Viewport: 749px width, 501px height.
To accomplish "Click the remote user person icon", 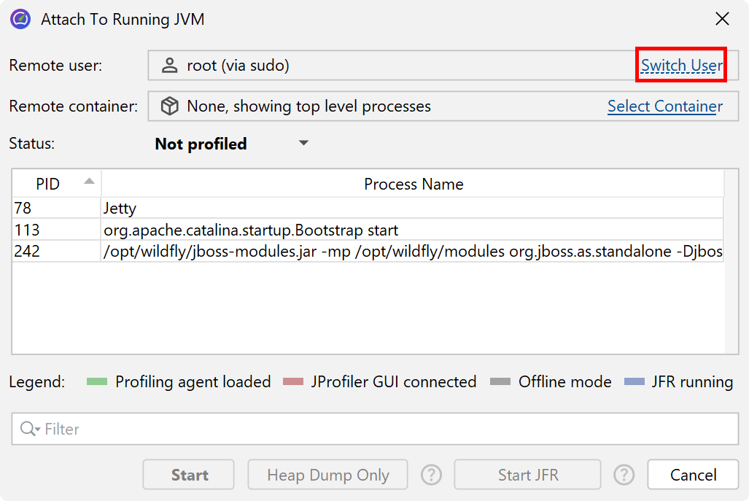I will point(169,66).
